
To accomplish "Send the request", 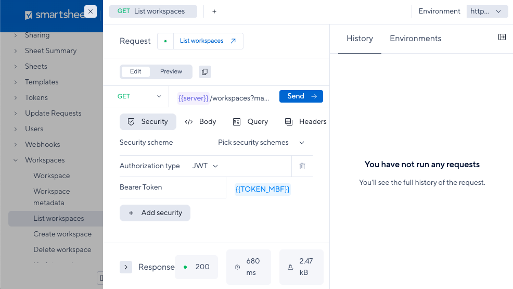I will pyautogui.click(x=301, y=96).
